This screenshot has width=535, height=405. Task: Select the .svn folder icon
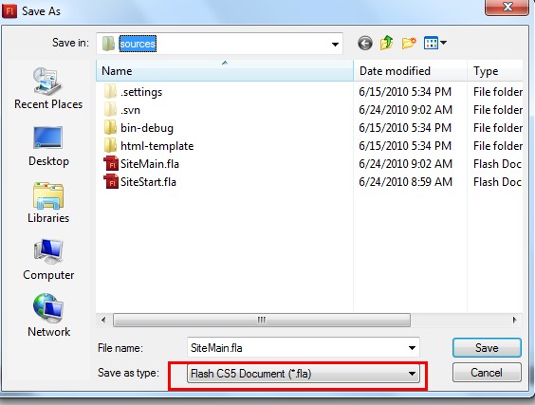110,110
